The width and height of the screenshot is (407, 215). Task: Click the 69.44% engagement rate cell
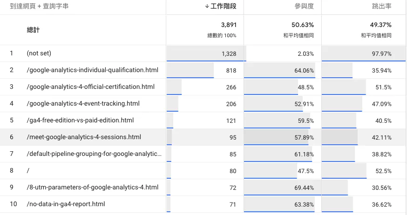pyautogui.click(x=282, y=187)
